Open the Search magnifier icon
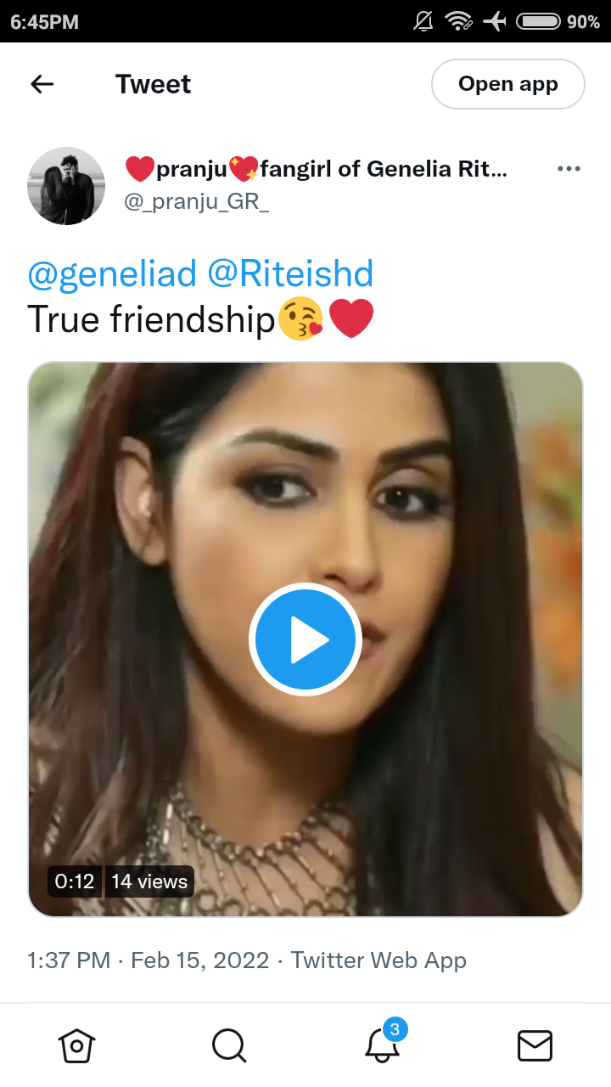Screen dimensions: 611x1087 pyautogui.click(x=229, y=1045)
